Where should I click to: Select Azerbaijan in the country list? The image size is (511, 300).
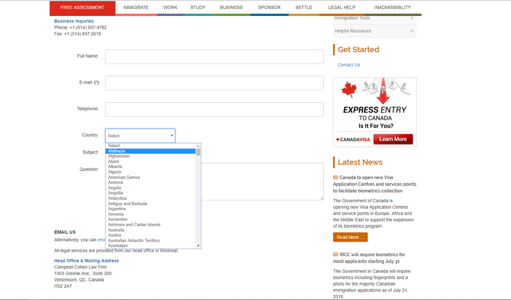(x=151, y=246)
